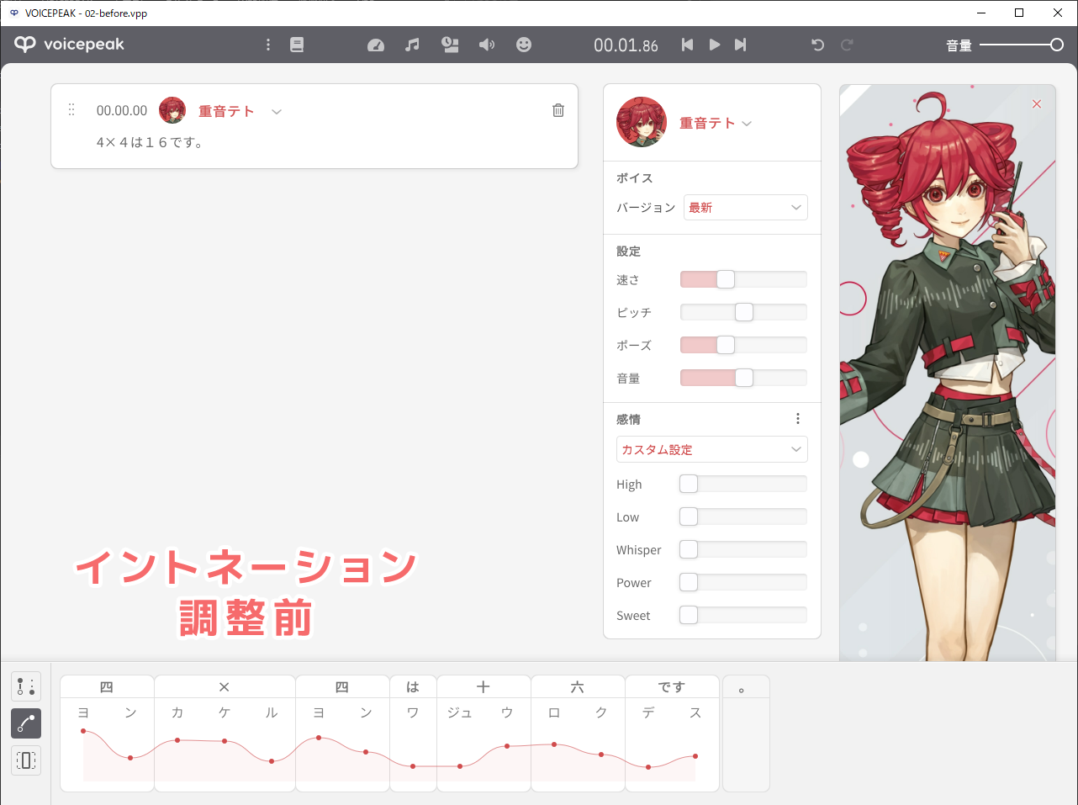1078x805 pixels.
Task: Expand the カスタム設定 emotion preset dropdown
Action: [711, 450]
